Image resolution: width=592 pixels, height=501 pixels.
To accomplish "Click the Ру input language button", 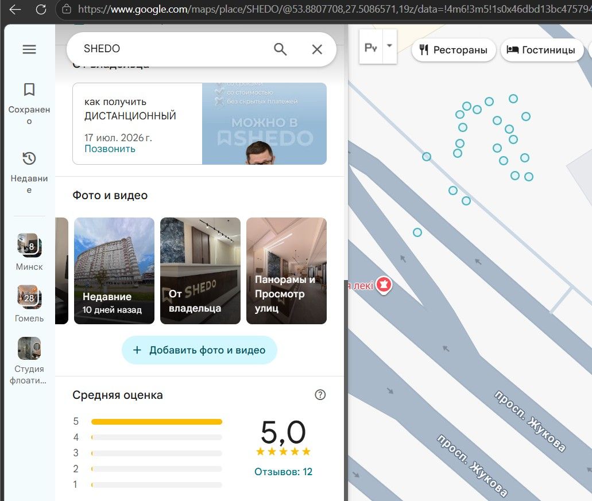I will (371, 47).
